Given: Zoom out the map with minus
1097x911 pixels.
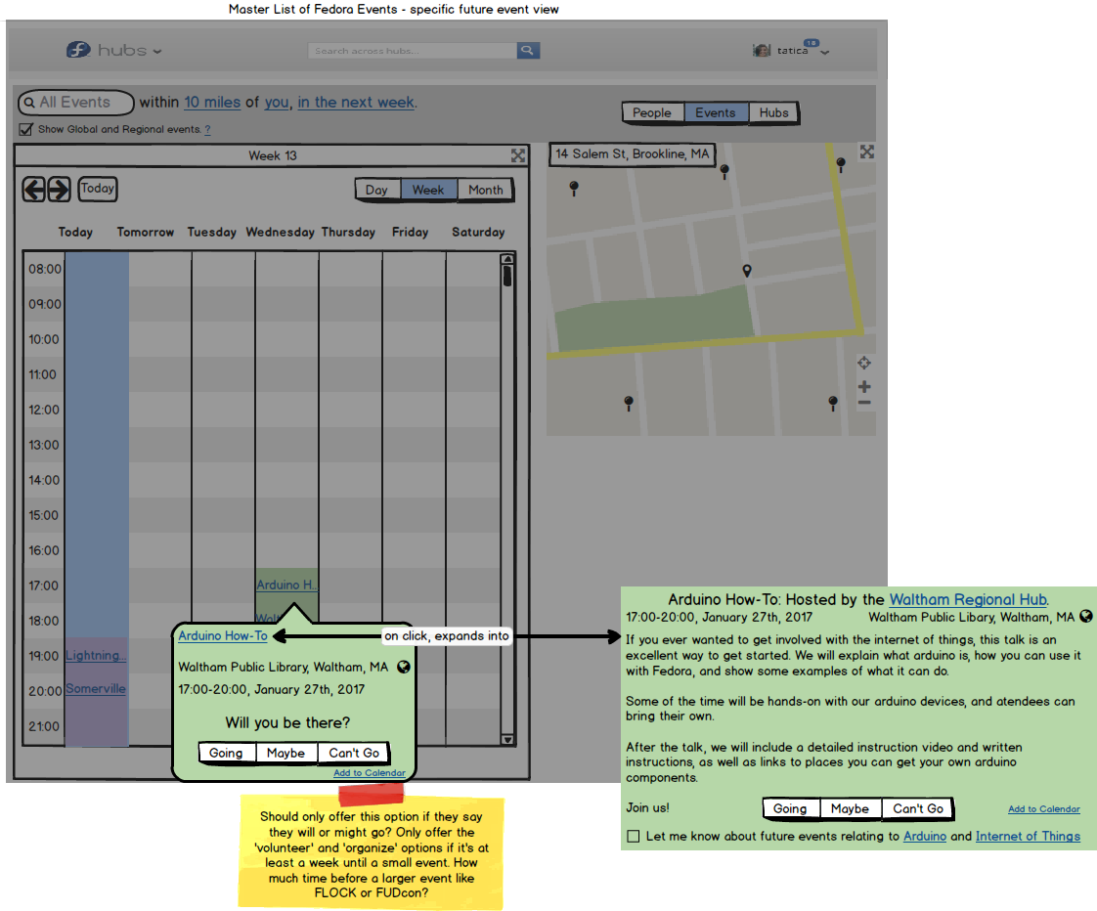Looking at the screenshot, I should pyautogui.click(x=864, y=403).
